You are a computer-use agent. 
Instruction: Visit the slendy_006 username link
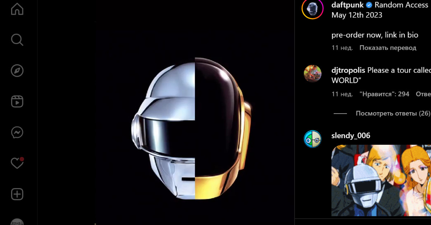coord(351,136)
